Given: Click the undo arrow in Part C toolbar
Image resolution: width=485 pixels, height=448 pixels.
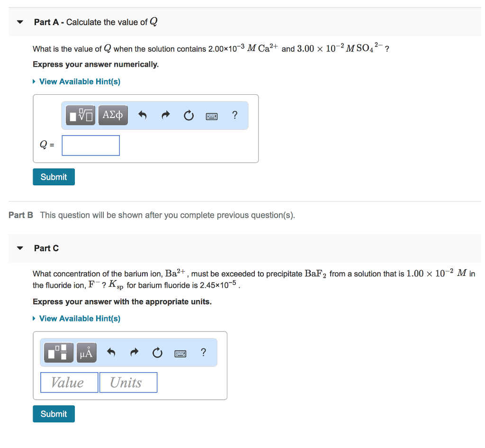Looking at the screenshot, I should (x=111, y=352).
